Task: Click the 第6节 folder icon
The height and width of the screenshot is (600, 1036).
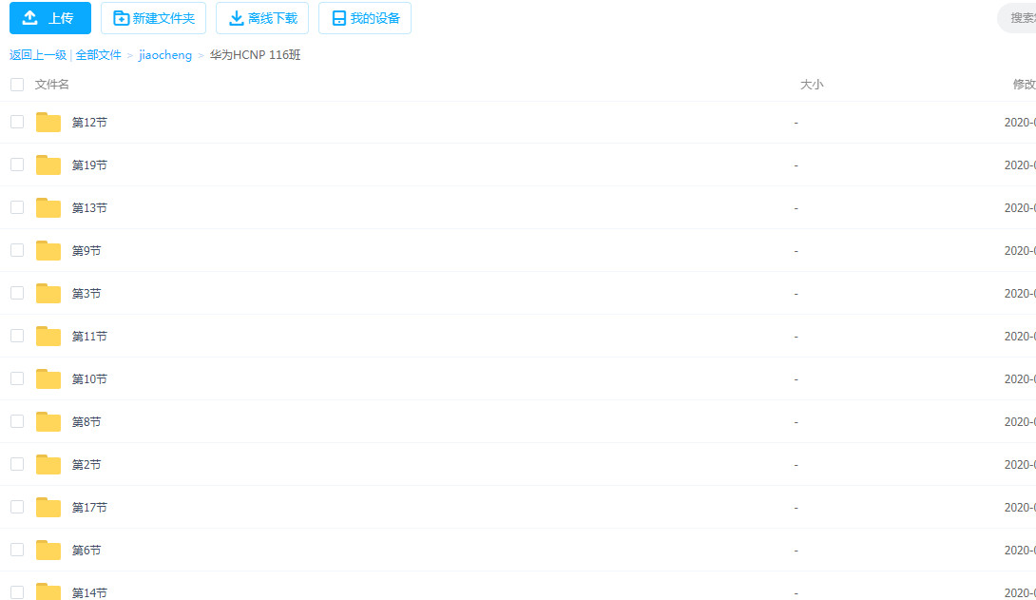Action: [48, 550]
